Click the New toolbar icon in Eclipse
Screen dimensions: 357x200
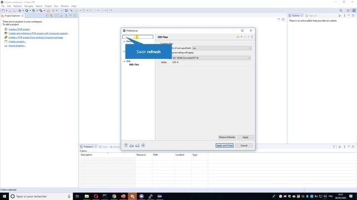coord(3,11)
